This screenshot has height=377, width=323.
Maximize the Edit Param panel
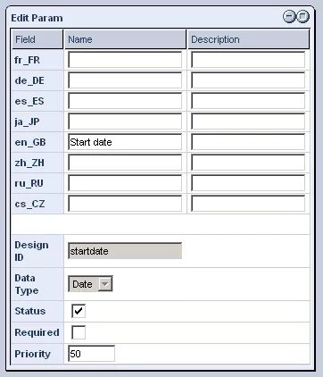coord(302,17)
